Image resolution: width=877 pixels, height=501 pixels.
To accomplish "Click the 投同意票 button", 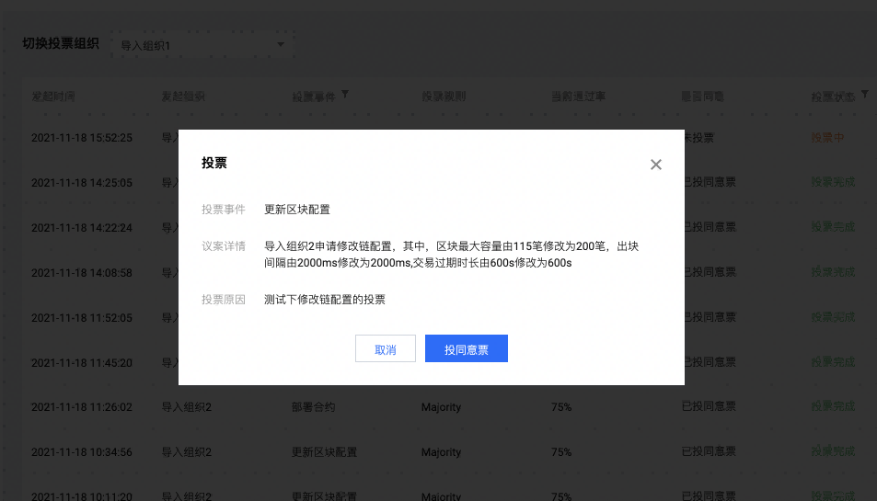I will click(x=466, y=349).
